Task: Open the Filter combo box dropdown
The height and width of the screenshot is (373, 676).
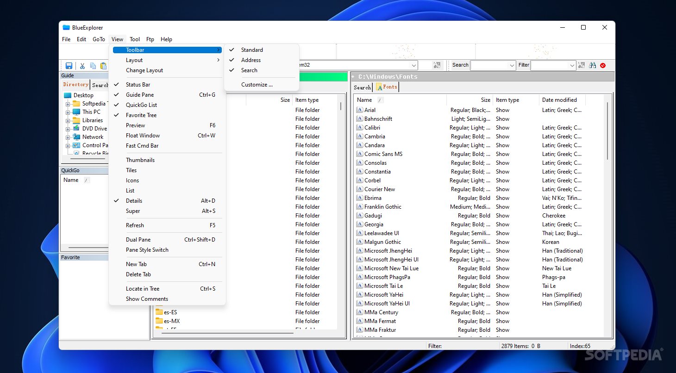Action: 572,66
